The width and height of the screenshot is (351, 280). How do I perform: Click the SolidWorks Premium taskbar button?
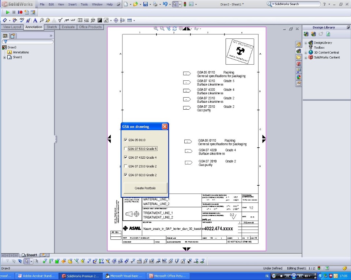pos(80,276)
